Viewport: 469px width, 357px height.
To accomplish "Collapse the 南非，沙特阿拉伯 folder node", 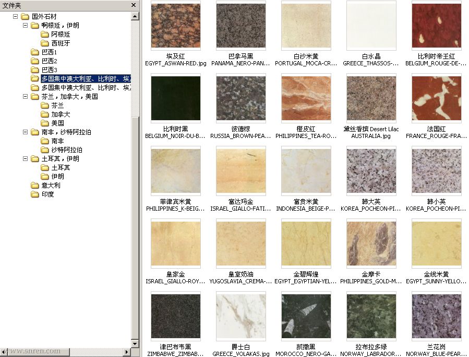I will point(26,132).
